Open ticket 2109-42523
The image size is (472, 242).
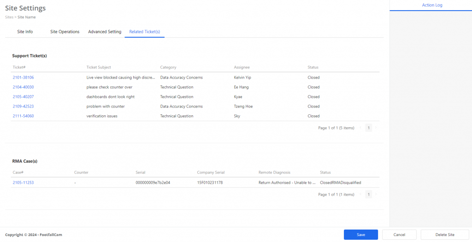tap(23, 106)
